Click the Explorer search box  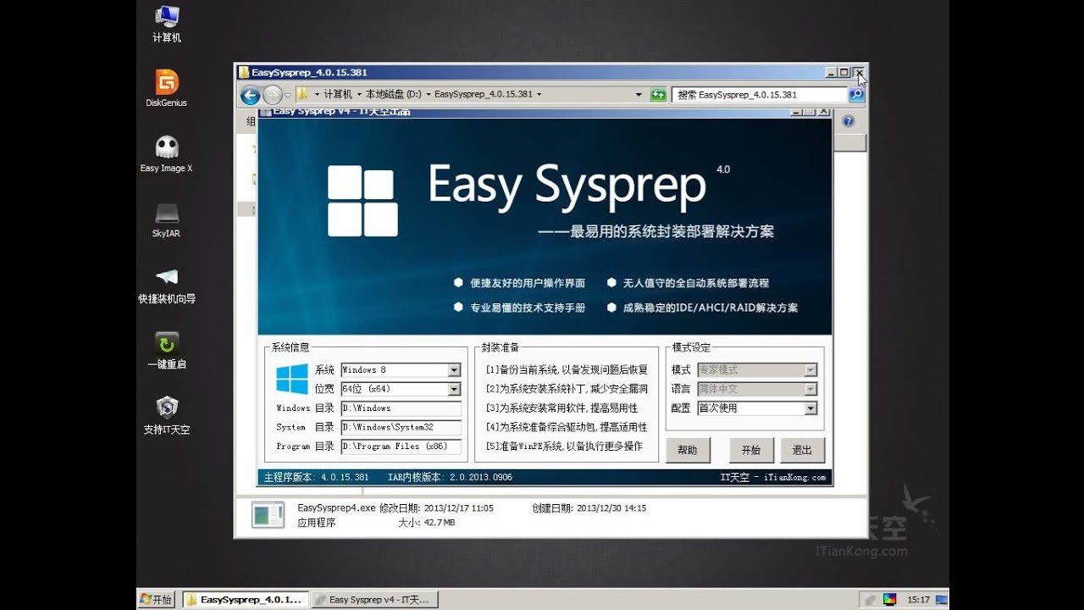(760, 95)
